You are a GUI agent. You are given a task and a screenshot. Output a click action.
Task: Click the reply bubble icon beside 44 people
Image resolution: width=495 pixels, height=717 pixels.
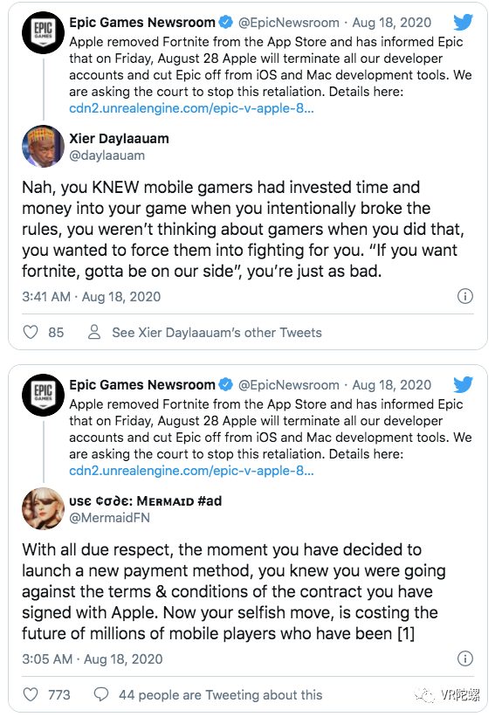pyautogui.click(x=101, y=694)
